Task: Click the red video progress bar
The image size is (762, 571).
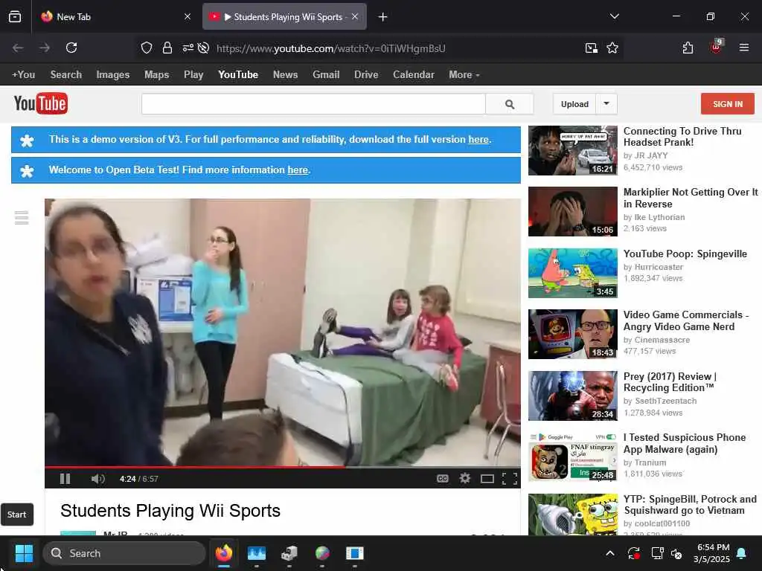Action: [x=282, y=467]
